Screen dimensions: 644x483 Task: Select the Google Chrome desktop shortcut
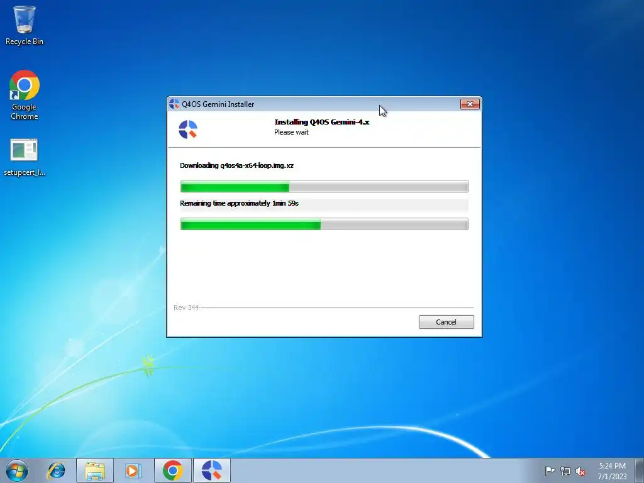click(25, 96)
